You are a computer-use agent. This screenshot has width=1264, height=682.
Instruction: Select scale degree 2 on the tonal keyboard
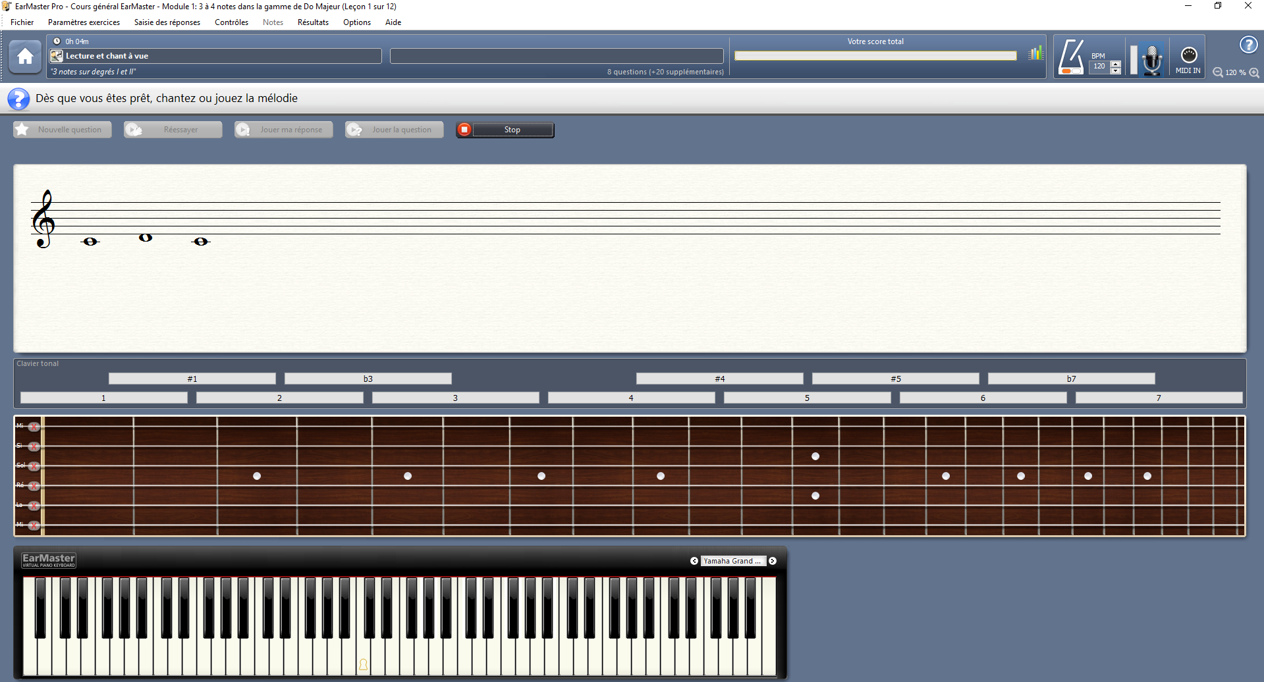(x=280, y=398)
